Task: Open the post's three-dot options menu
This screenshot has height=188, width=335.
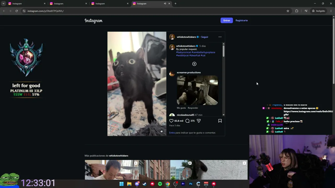Action: (x=220, y=37)
